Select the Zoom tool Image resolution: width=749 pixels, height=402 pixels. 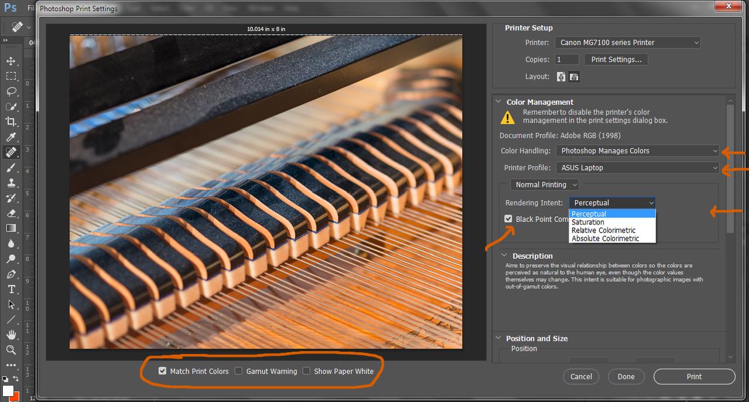click(11, 350)
